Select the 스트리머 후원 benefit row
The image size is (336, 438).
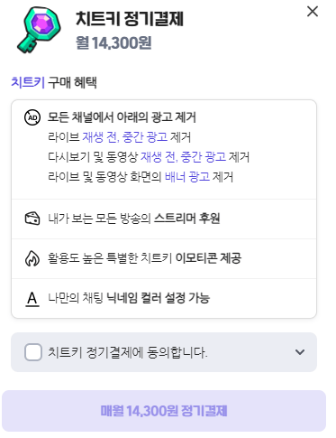164,219
